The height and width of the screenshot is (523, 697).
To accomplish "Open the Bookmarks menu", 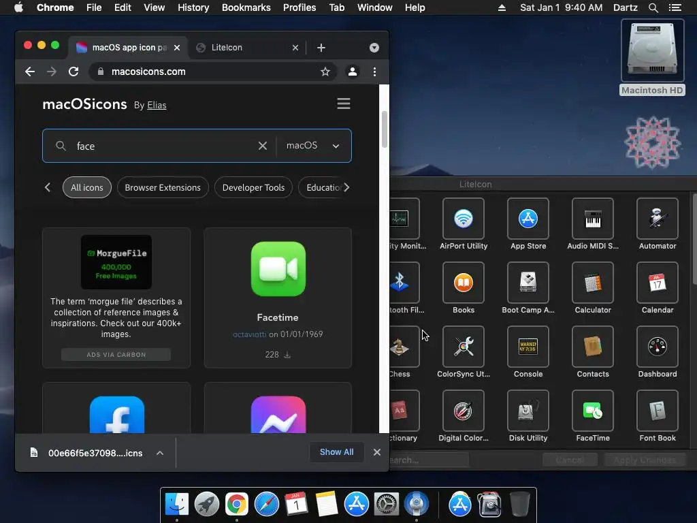I will click(x=246, y=7).
